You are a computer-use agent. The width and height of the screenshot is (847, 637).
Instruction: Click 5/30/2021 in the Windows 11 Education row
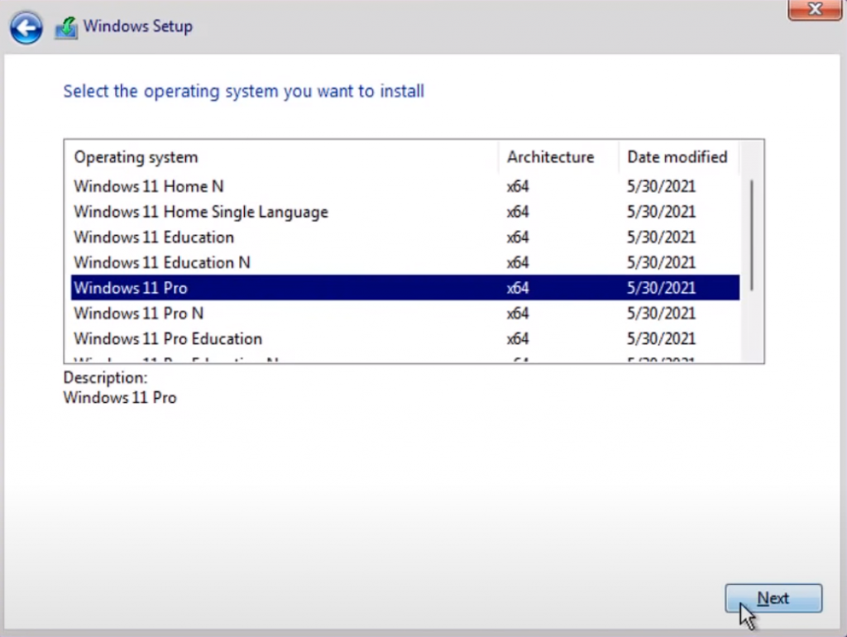pyautogui.click(x=661, y=237)
